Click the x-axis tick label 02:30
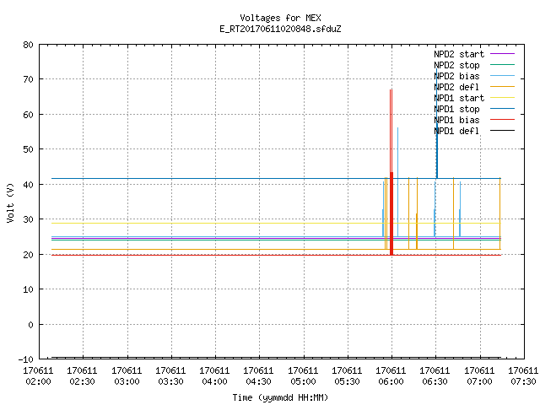Viewport: 540px width, 405px height. pyautogui.click(x=82, y=381)
